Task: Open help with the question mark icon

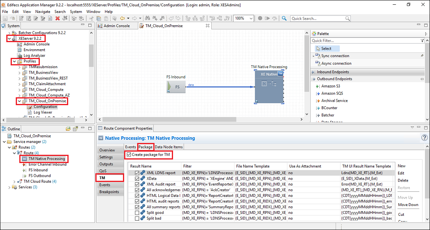Action: coord(424,138)
